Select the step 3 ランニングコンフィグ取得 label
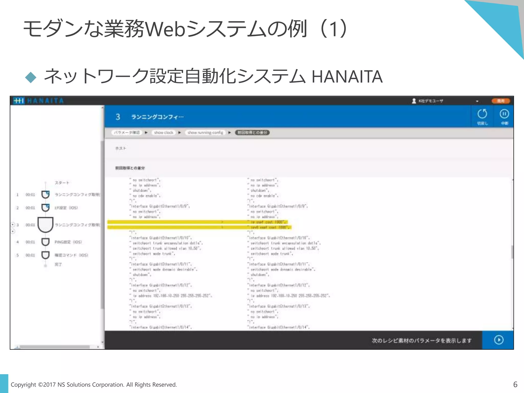The width and height of the screenshot is (524, 393). pyautogui.click(x=78, y=225)
